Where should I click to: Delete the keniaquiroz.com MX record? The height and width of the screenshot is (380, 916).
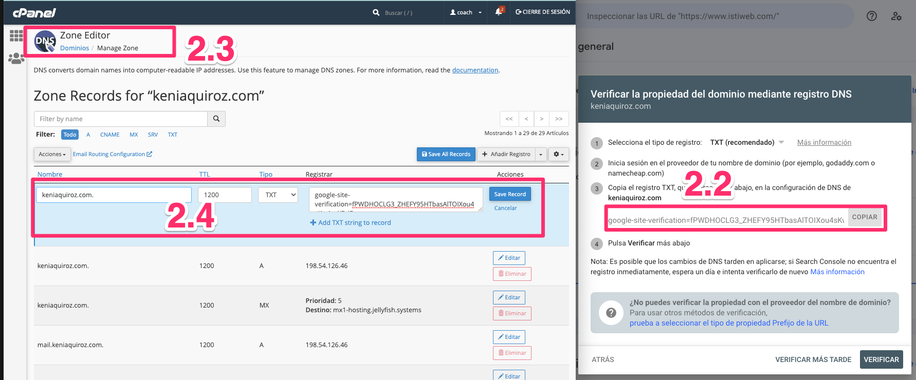pos(512,313)
